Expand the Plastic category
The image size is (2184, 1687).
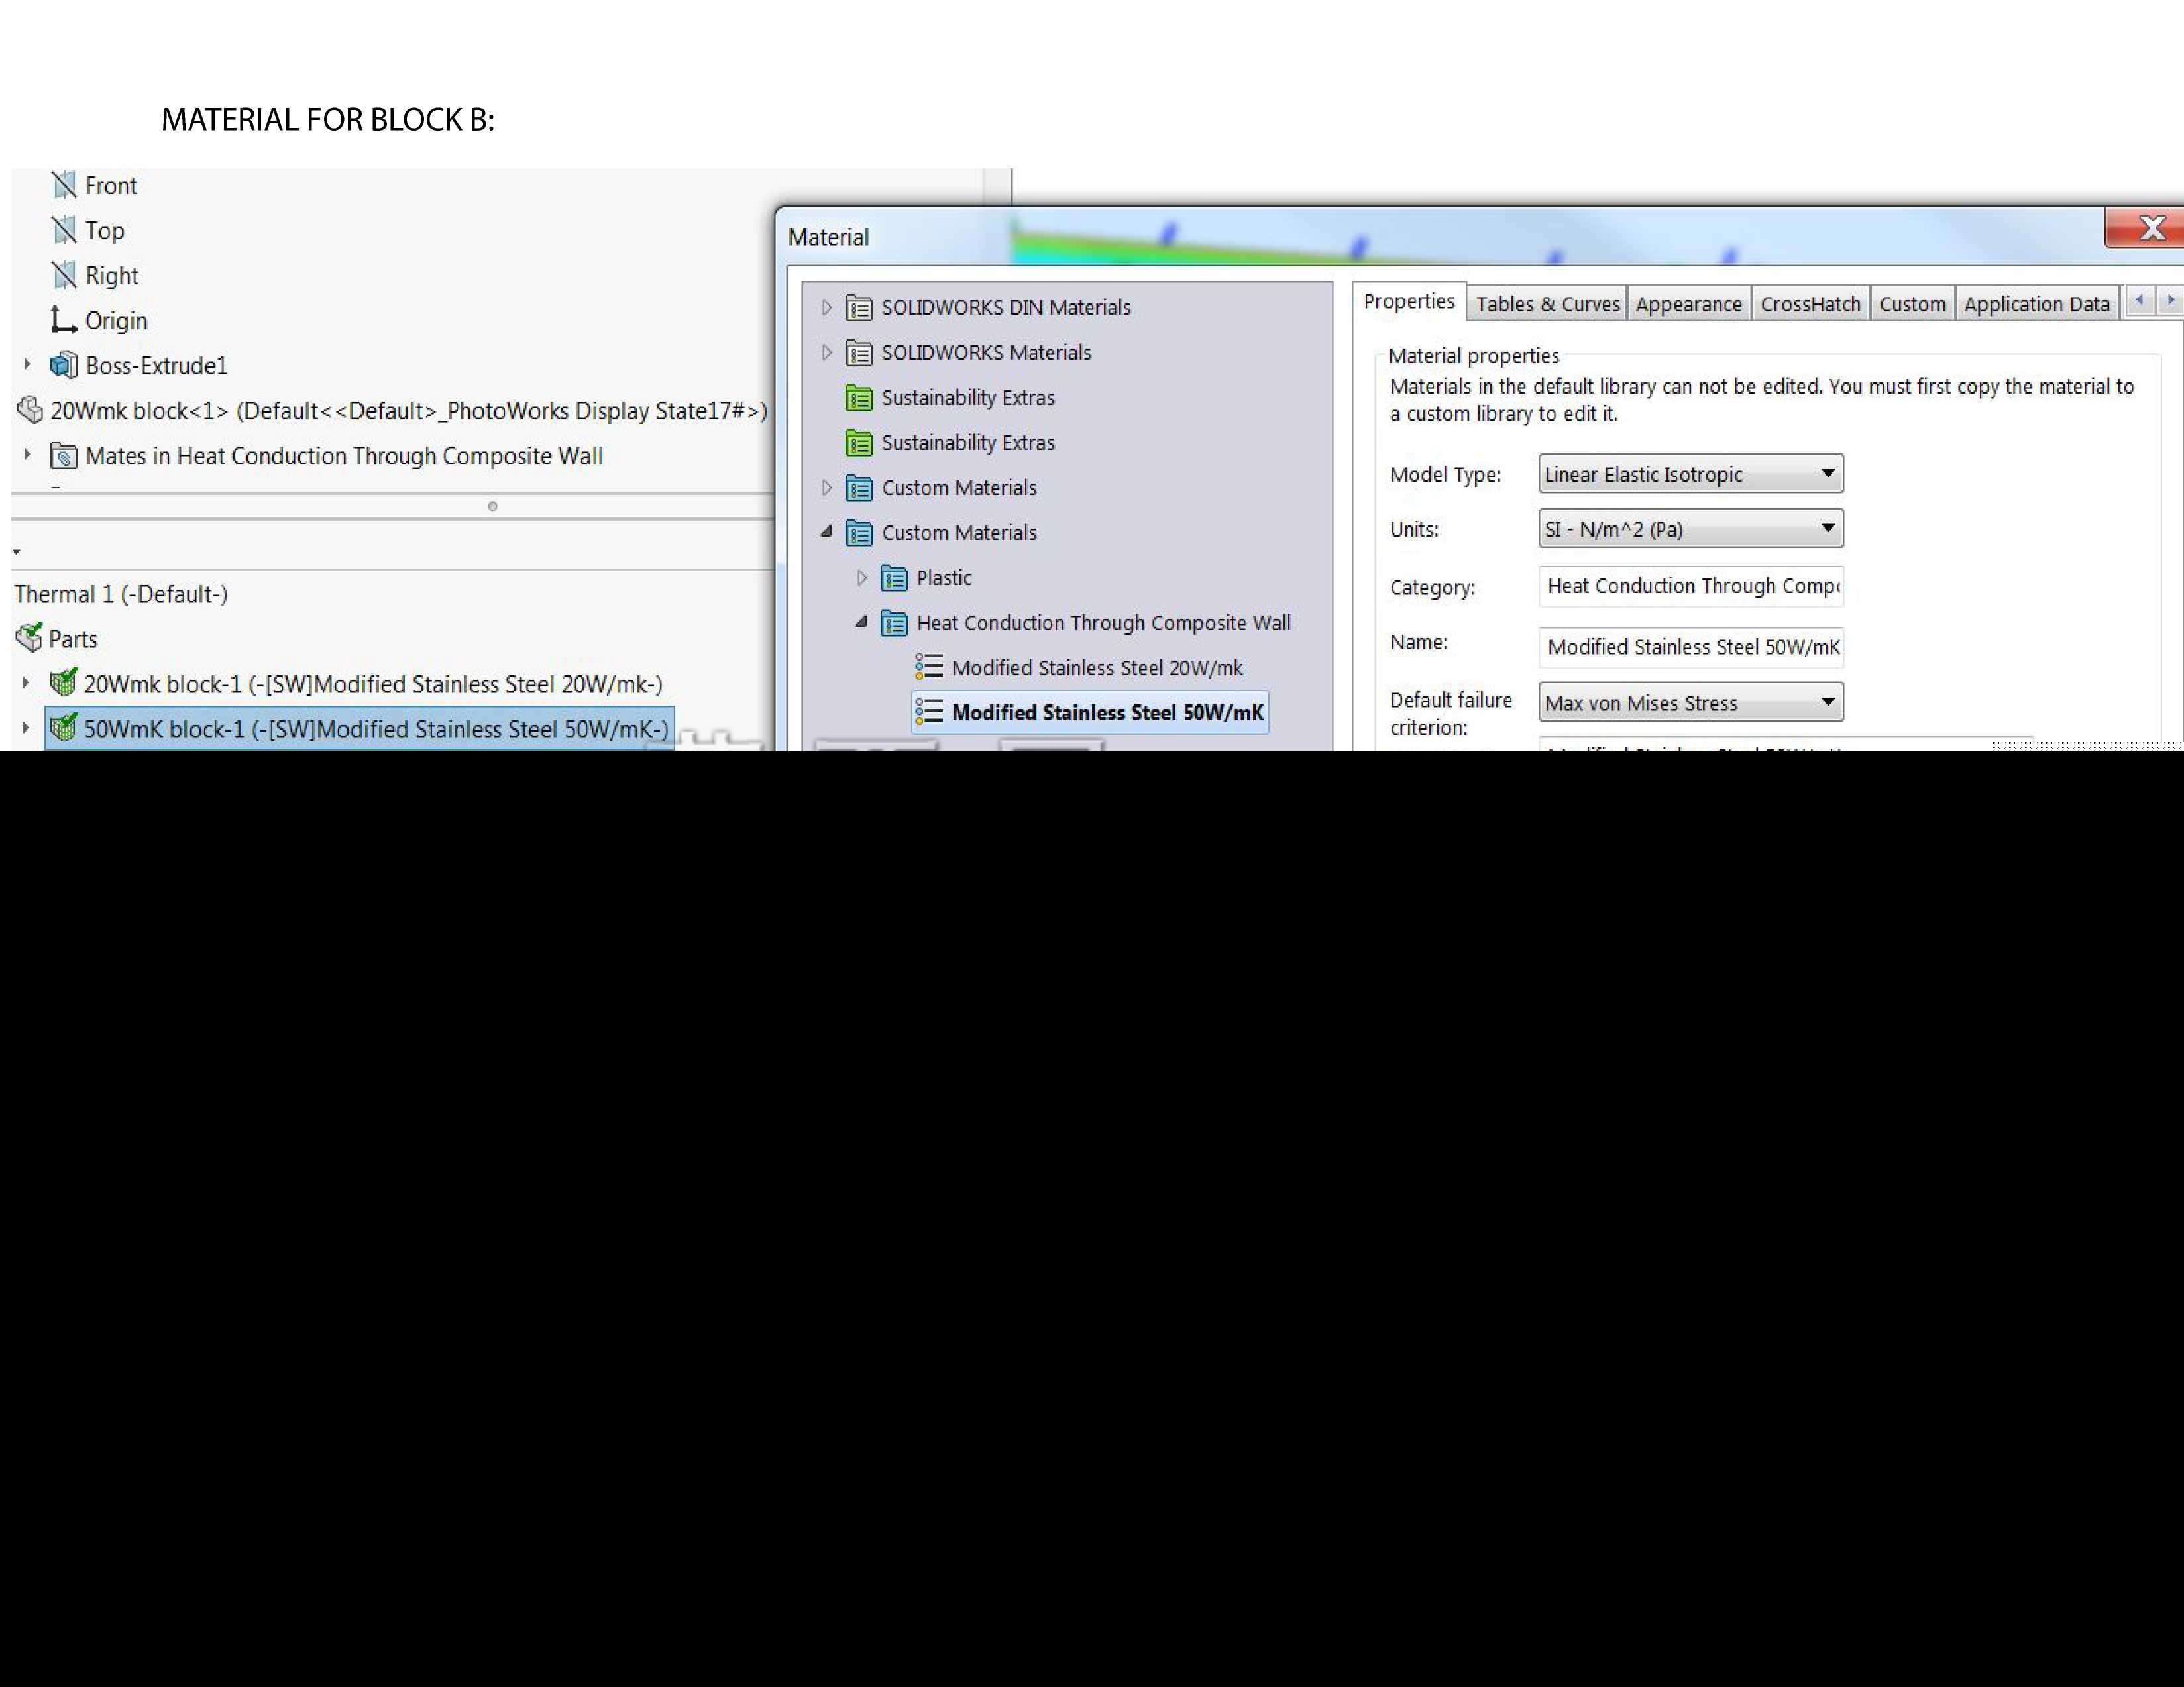862,577
